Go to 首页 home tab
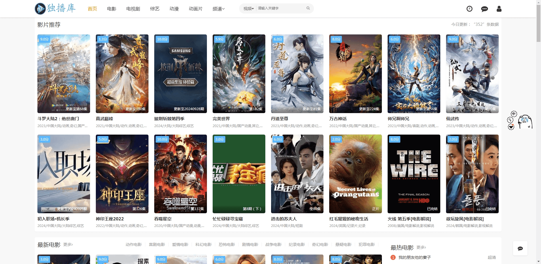Image resolution: width=541 pixels, height=264 pixels. click(92, 9)
